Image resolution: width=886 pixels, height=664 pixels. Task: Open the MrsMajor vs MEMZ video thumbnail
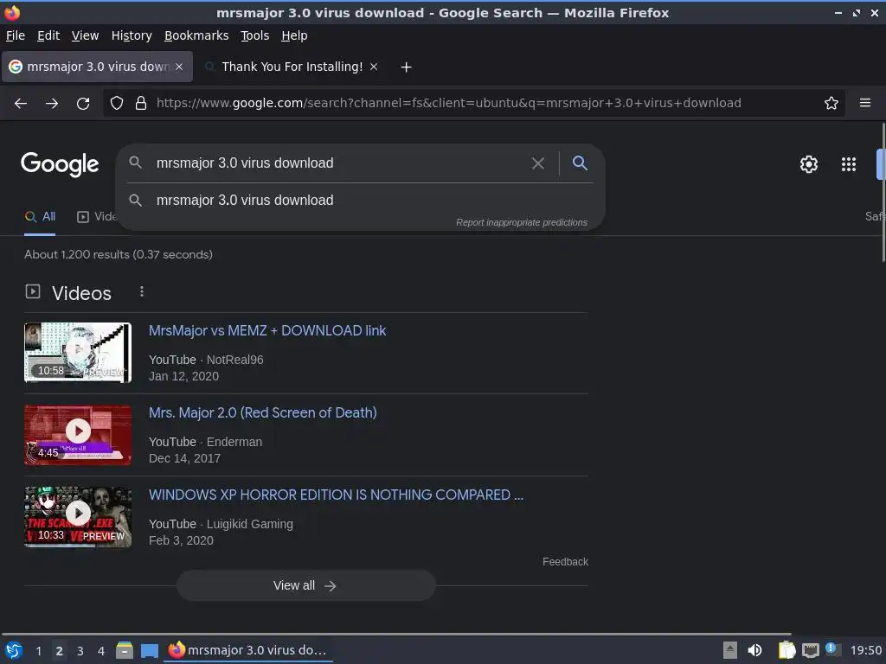point(78,353)
